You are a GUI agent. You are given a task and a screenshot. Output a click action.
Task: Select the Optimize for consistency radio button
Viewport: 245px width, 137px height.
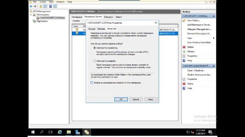[x=95, y=48]
